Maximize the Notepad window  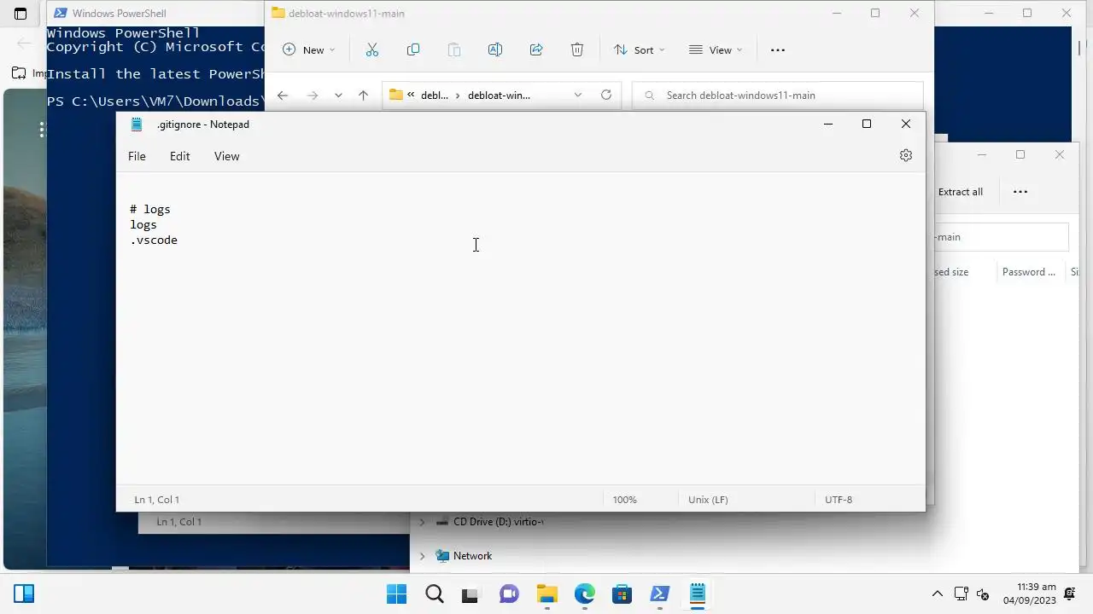pos(867,125)
